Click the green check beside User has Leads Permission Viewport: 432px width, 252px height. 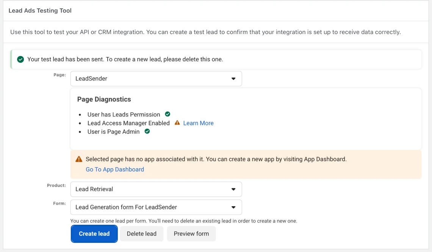[x=167, y=114]
